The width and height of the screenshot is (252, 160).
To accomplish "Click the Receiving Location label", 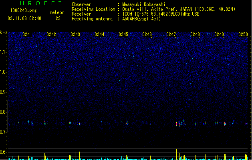I will pyautogui.click(x=93, y=9).
